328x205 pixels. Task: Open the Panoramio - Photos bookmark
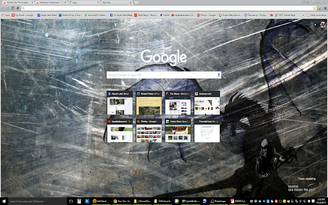coord(256,15)
